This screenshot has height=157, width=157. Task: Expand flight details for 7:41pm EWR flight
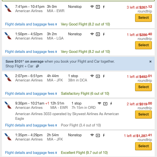(x=31, y=24)
